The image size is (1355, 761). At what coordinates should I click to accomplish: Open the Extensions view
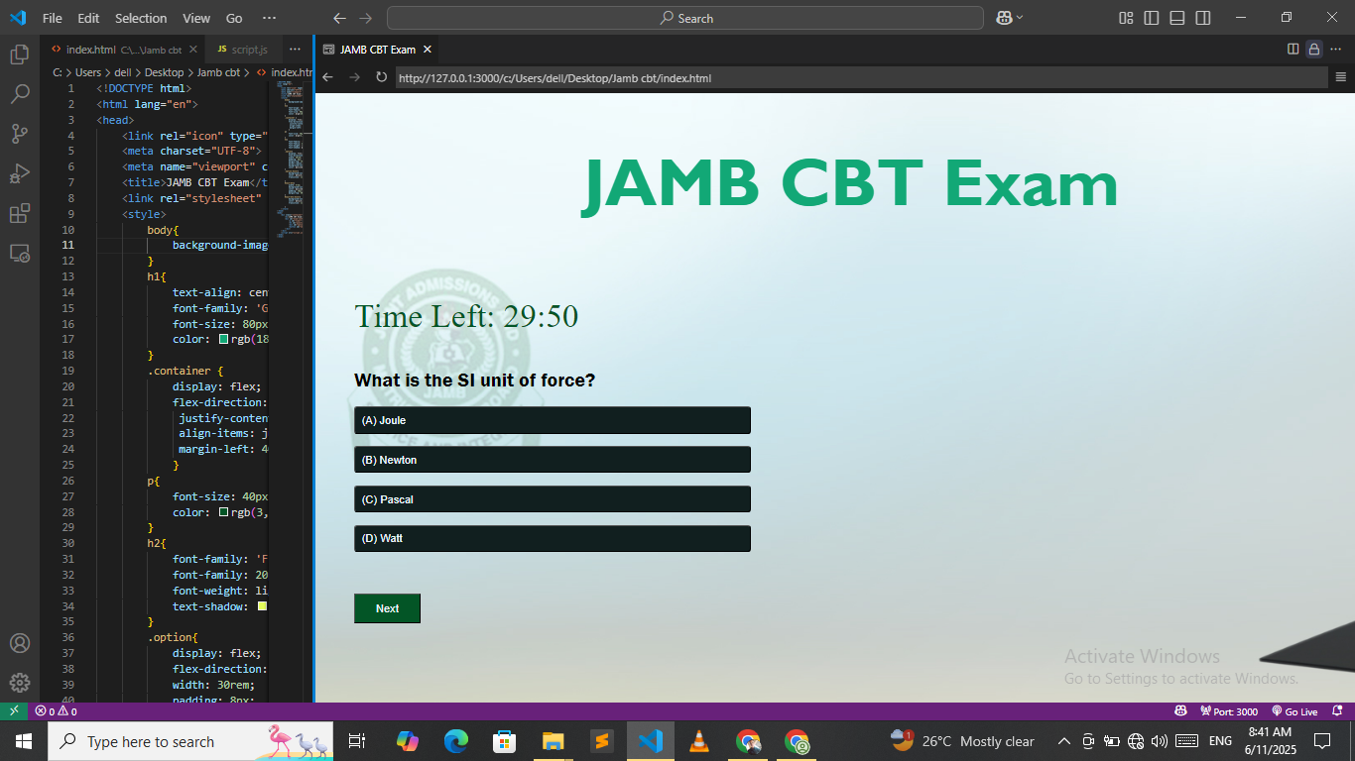20,213
